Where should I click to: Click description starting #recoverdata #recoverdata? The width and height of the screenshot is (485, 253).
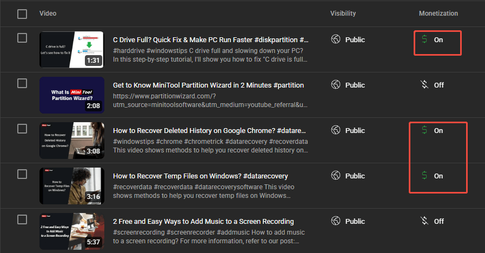[204, 191]
